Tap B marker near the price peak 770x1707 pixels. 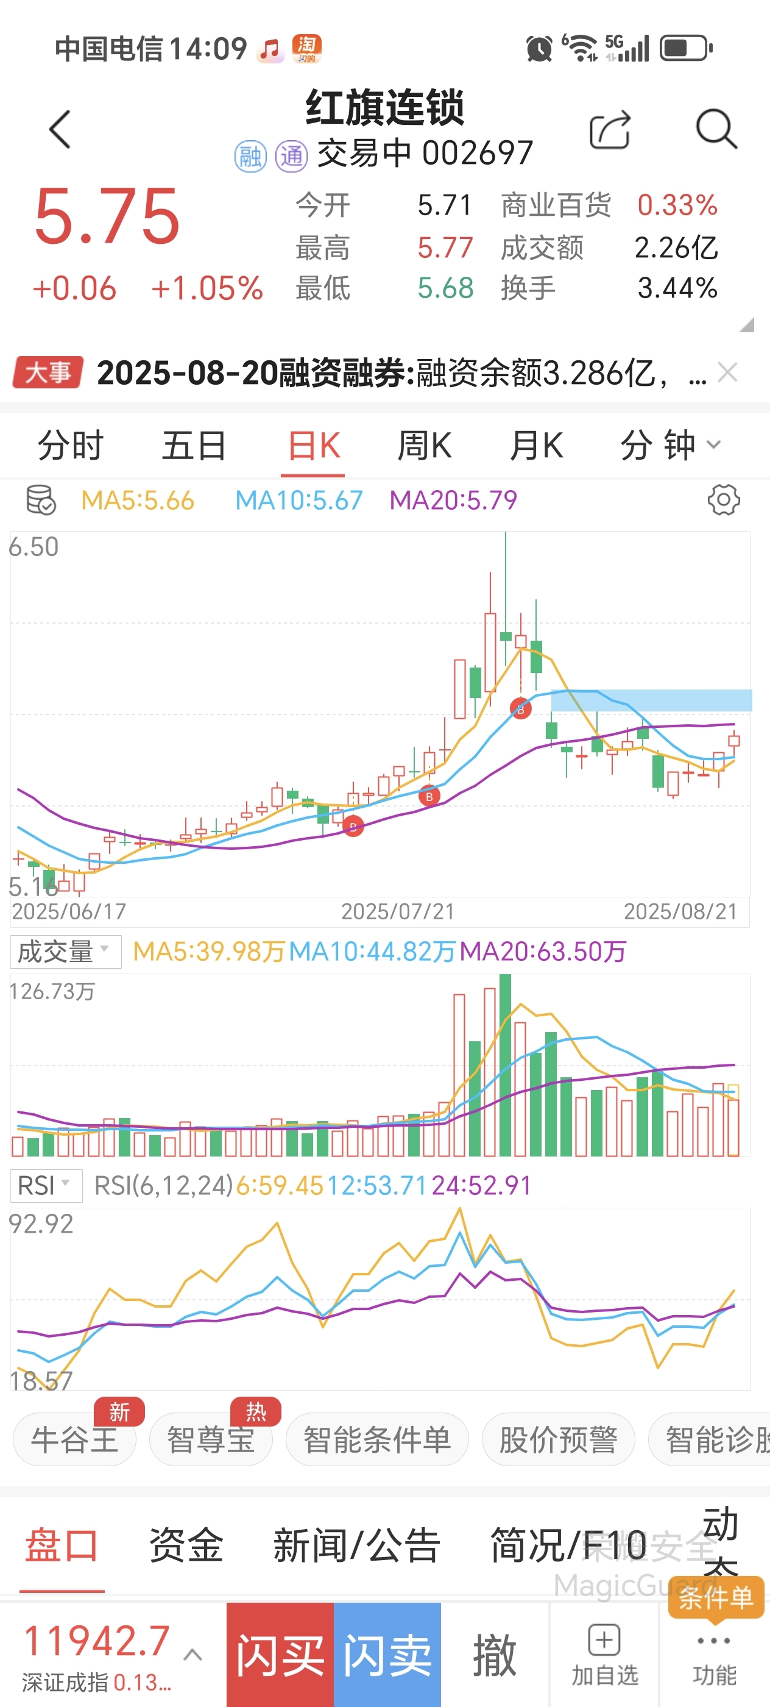[520, 708]
